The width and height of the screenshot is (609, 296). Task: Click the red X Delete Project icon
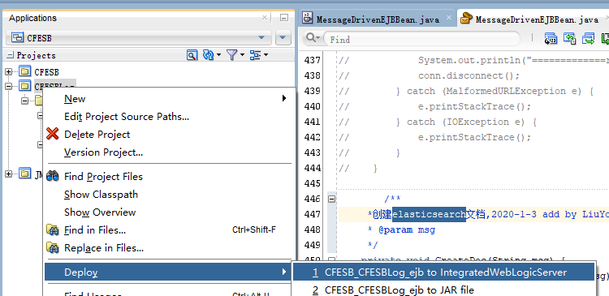tap(53, 135)
